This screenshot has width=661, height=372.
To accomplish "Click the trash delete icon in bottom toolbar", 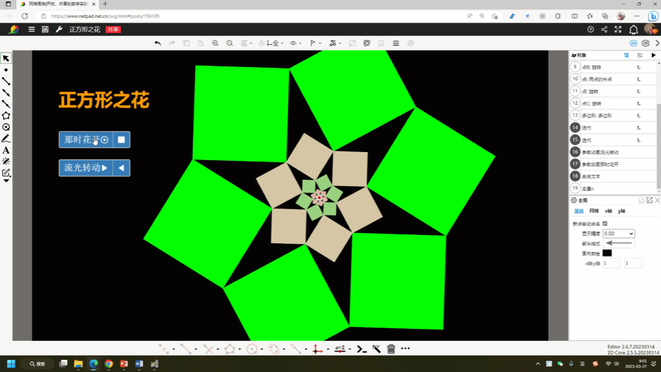I will tap(391, 349).
